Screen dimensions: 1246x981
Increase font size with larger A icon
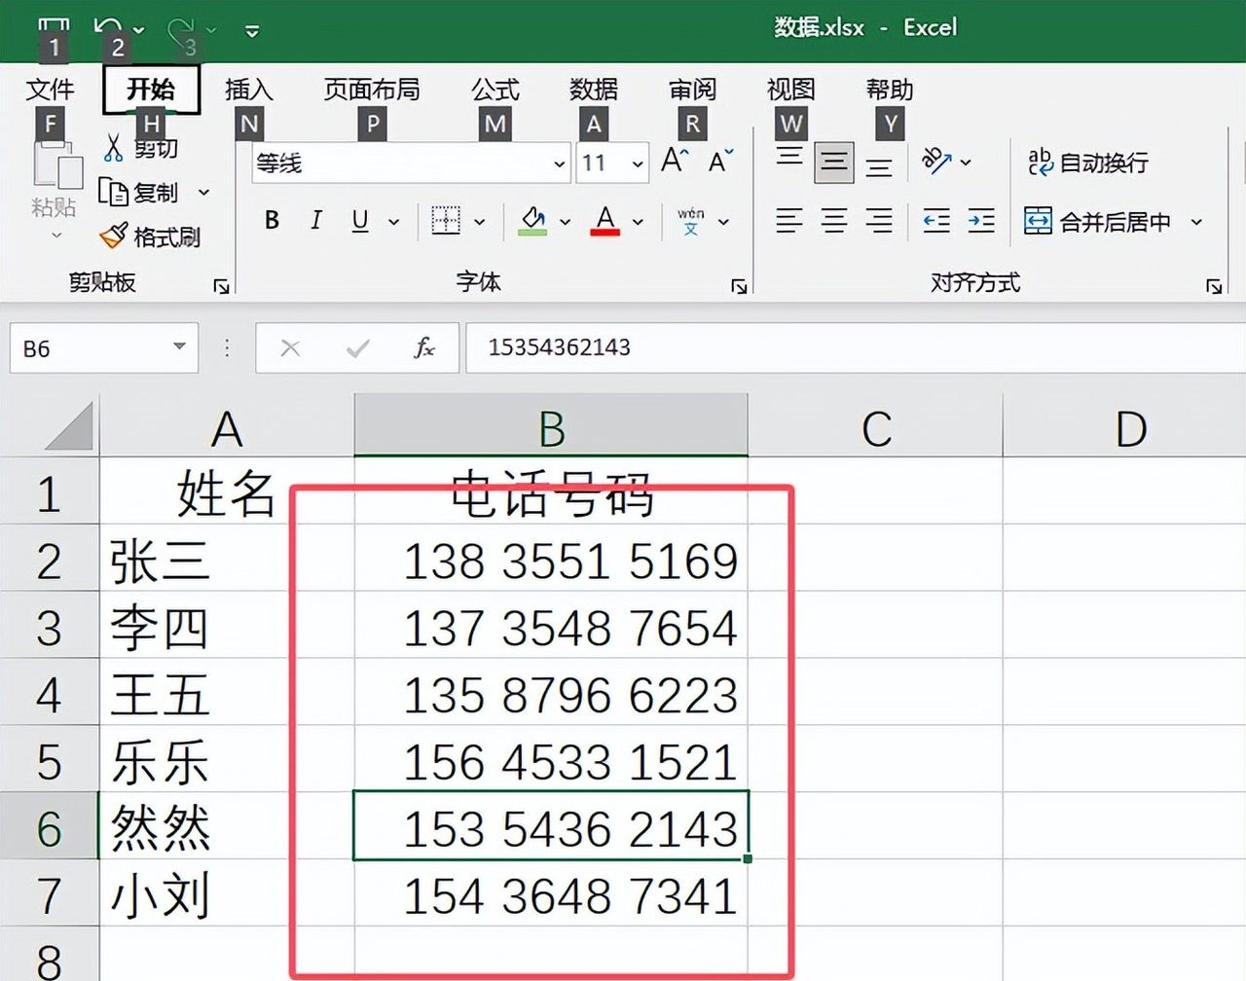(x=675, y=161)
